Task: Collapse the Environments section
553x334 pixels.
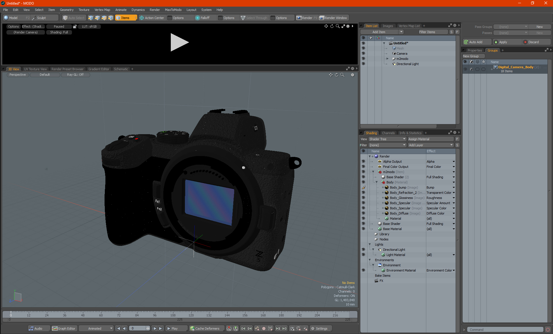Action: click(370, 260)
